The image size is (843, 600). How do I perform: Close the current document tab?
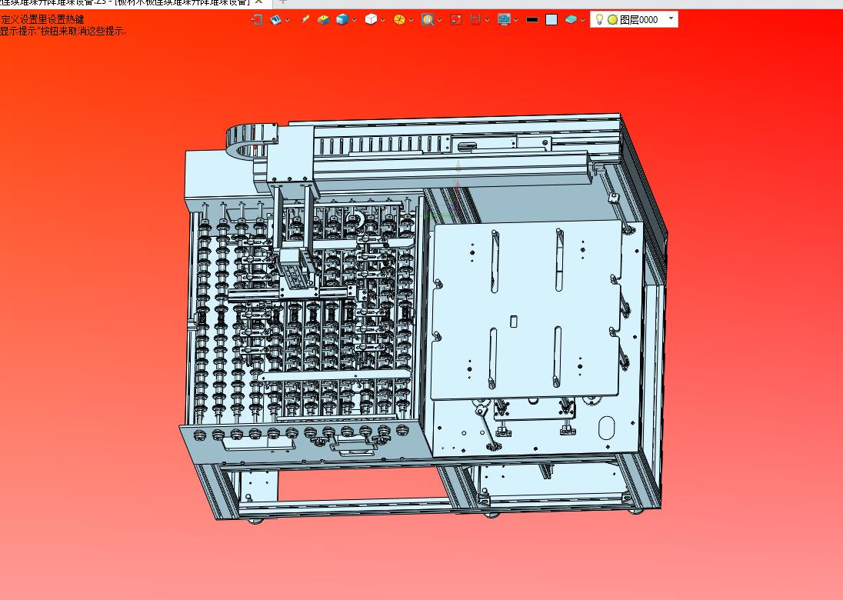click(258, 2)
